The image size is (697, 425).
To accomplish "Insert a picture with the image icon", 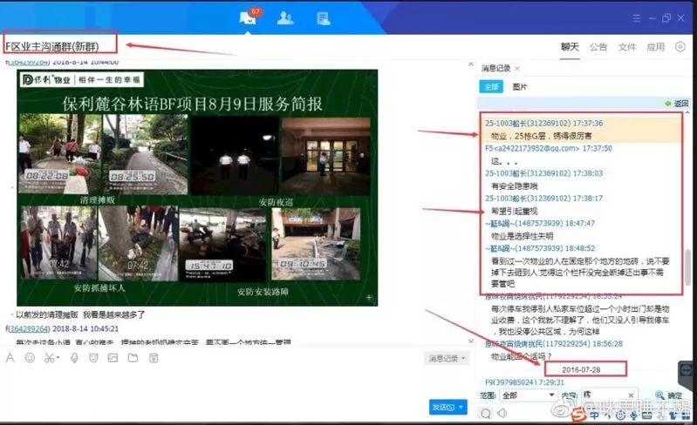I will pyautogui.click(x=113, y=358).
